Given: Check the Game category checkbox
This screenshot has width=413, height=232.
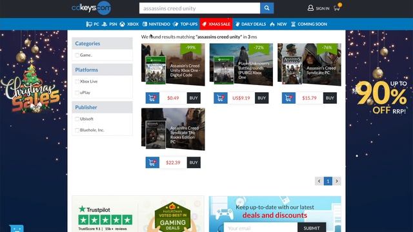Looking at the screenshot, I should click(77, 55).
